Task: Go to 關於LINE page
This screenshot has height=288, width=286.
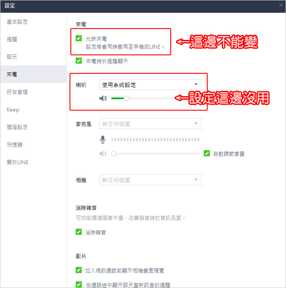Action: 18,162
